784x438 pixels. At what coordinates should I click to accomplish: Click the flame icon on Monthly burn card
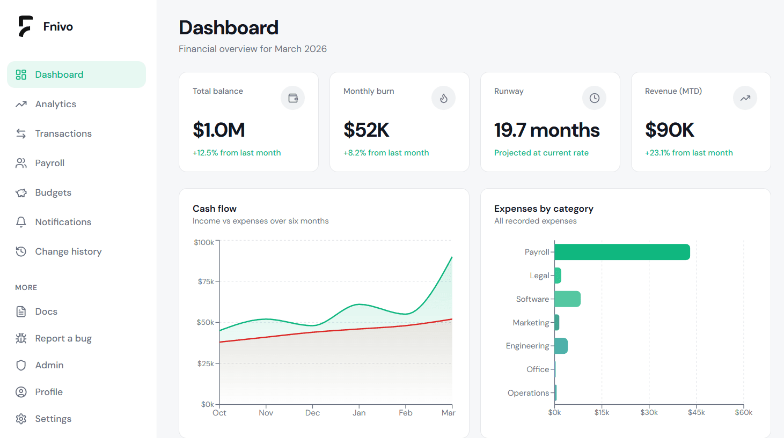[x=443, y=98]
